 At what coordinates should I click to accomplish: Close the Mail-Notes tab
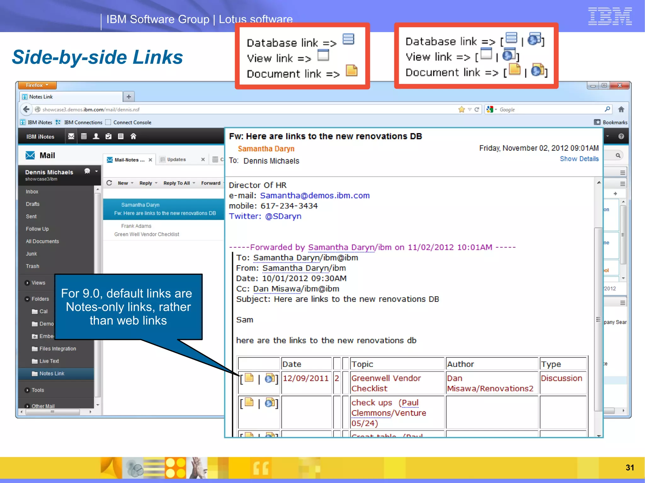(151, 160)
